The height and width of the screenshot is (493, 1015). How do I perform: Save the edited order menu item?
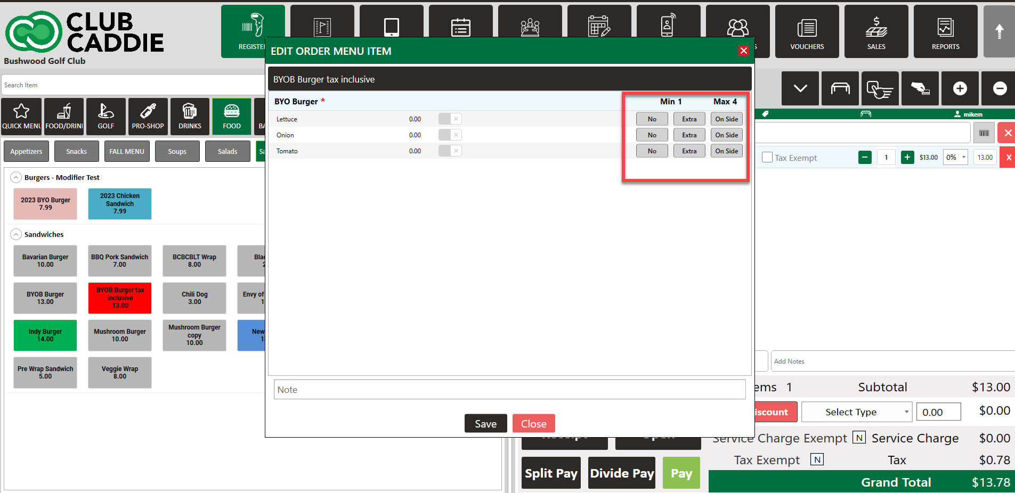click(x=485, y=424)
